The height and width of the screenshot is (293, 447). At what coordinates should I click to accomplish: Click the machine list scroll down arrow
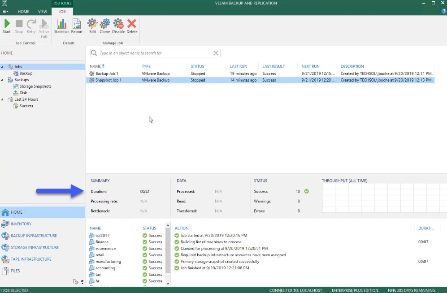point(168,284)
